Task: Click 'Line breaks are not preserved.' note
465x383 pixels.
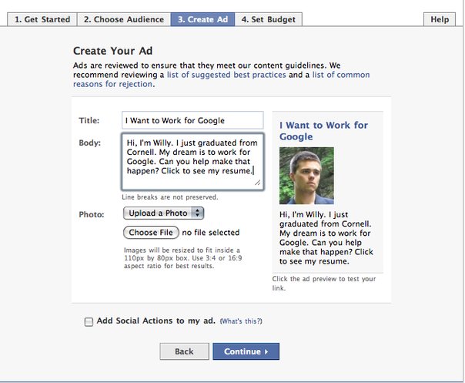Action: click(x=170, y=197)
